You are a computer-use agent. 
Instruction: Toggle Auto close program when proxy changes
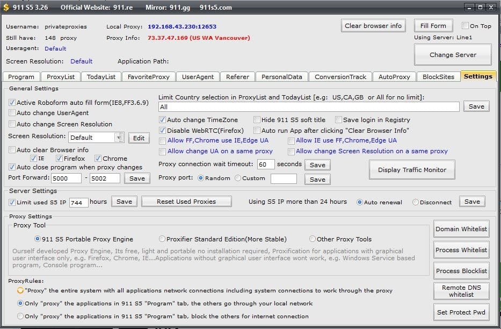[x=12, y=167]
